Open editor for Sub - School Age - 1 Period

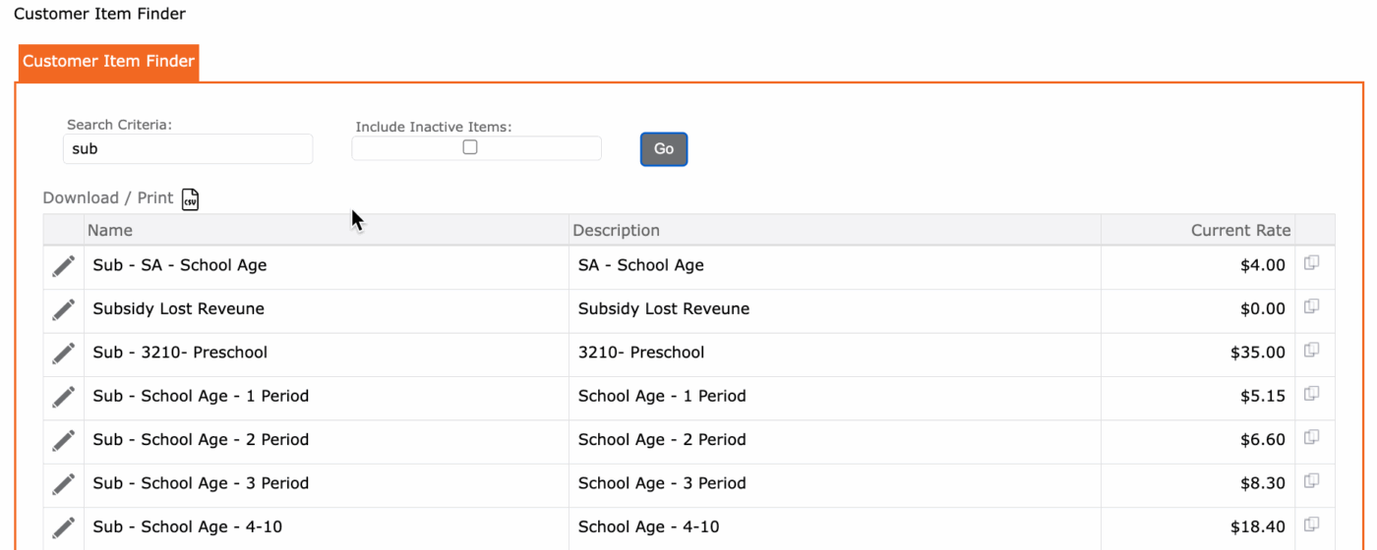click(x=64, y=397)
